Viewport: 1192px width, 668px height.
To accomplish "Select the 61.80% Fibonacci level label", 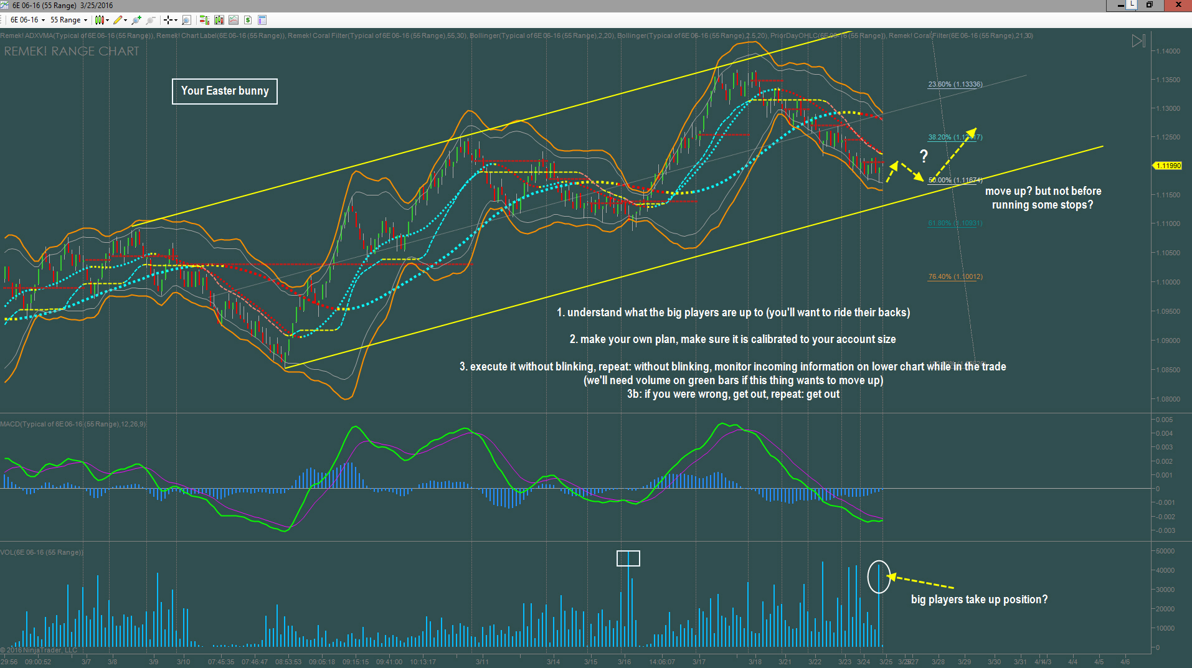I will [x=955, y=223].
